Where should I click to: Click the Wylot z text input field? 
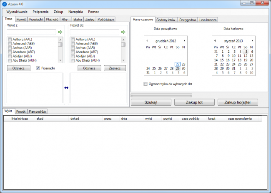(x=31, y=32)
